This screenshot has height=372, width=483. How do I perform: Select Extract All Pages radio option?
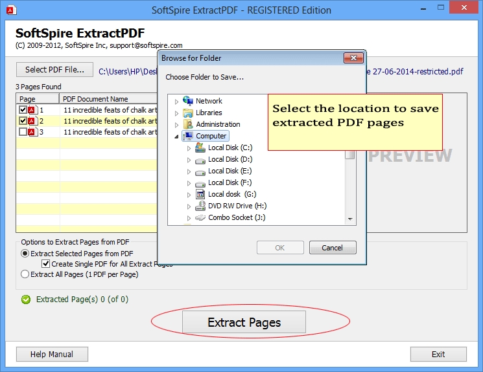click(x=25, y=274)
